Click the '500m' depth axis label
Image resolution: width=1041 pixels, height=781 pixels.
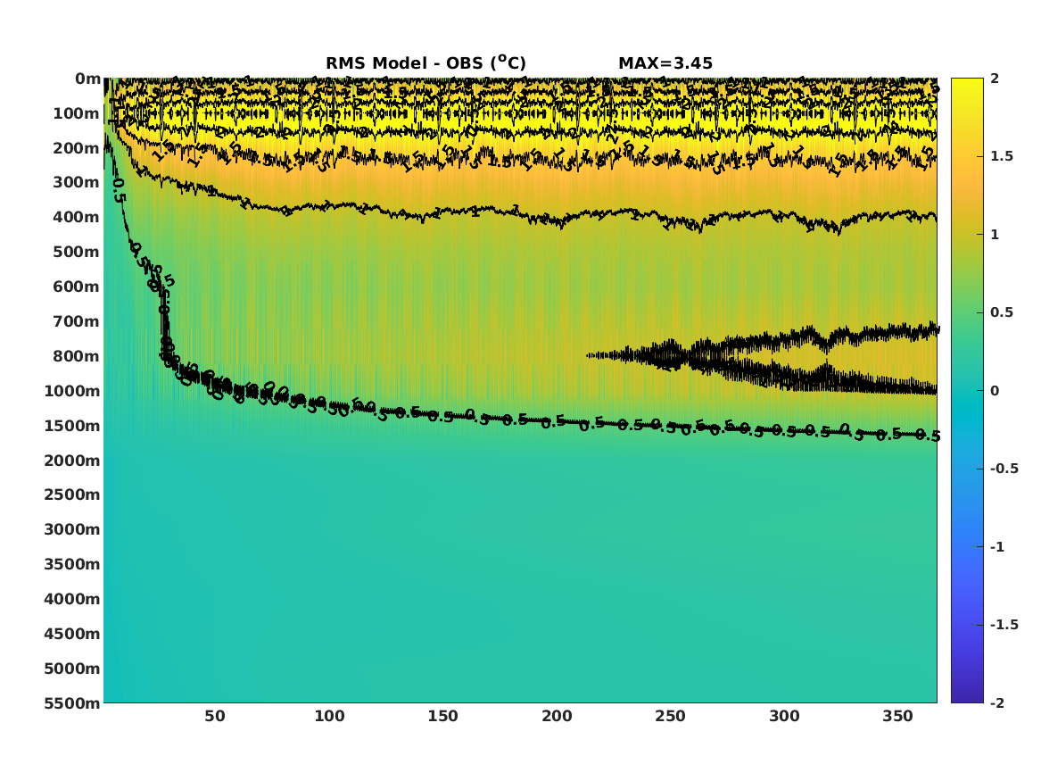[77, 252]
